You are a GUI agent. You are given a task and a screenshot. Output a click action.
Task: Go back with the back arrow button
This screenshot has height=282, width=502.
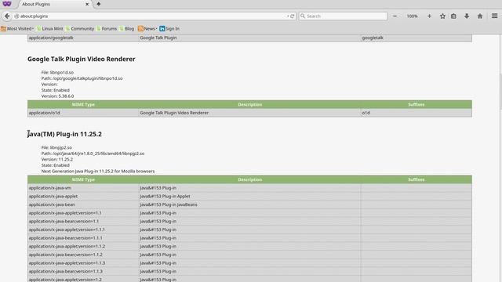tap(7, 16)
